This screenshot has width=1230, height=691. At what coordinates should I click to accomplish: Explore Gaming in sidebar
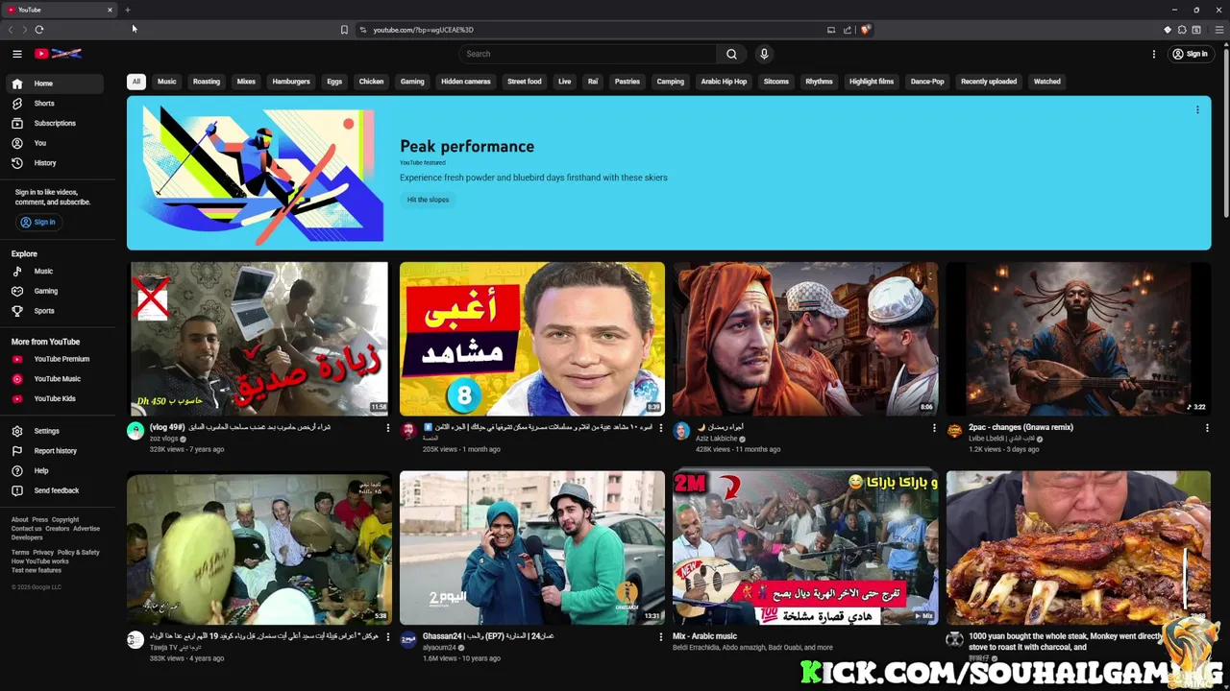[54, 291]
